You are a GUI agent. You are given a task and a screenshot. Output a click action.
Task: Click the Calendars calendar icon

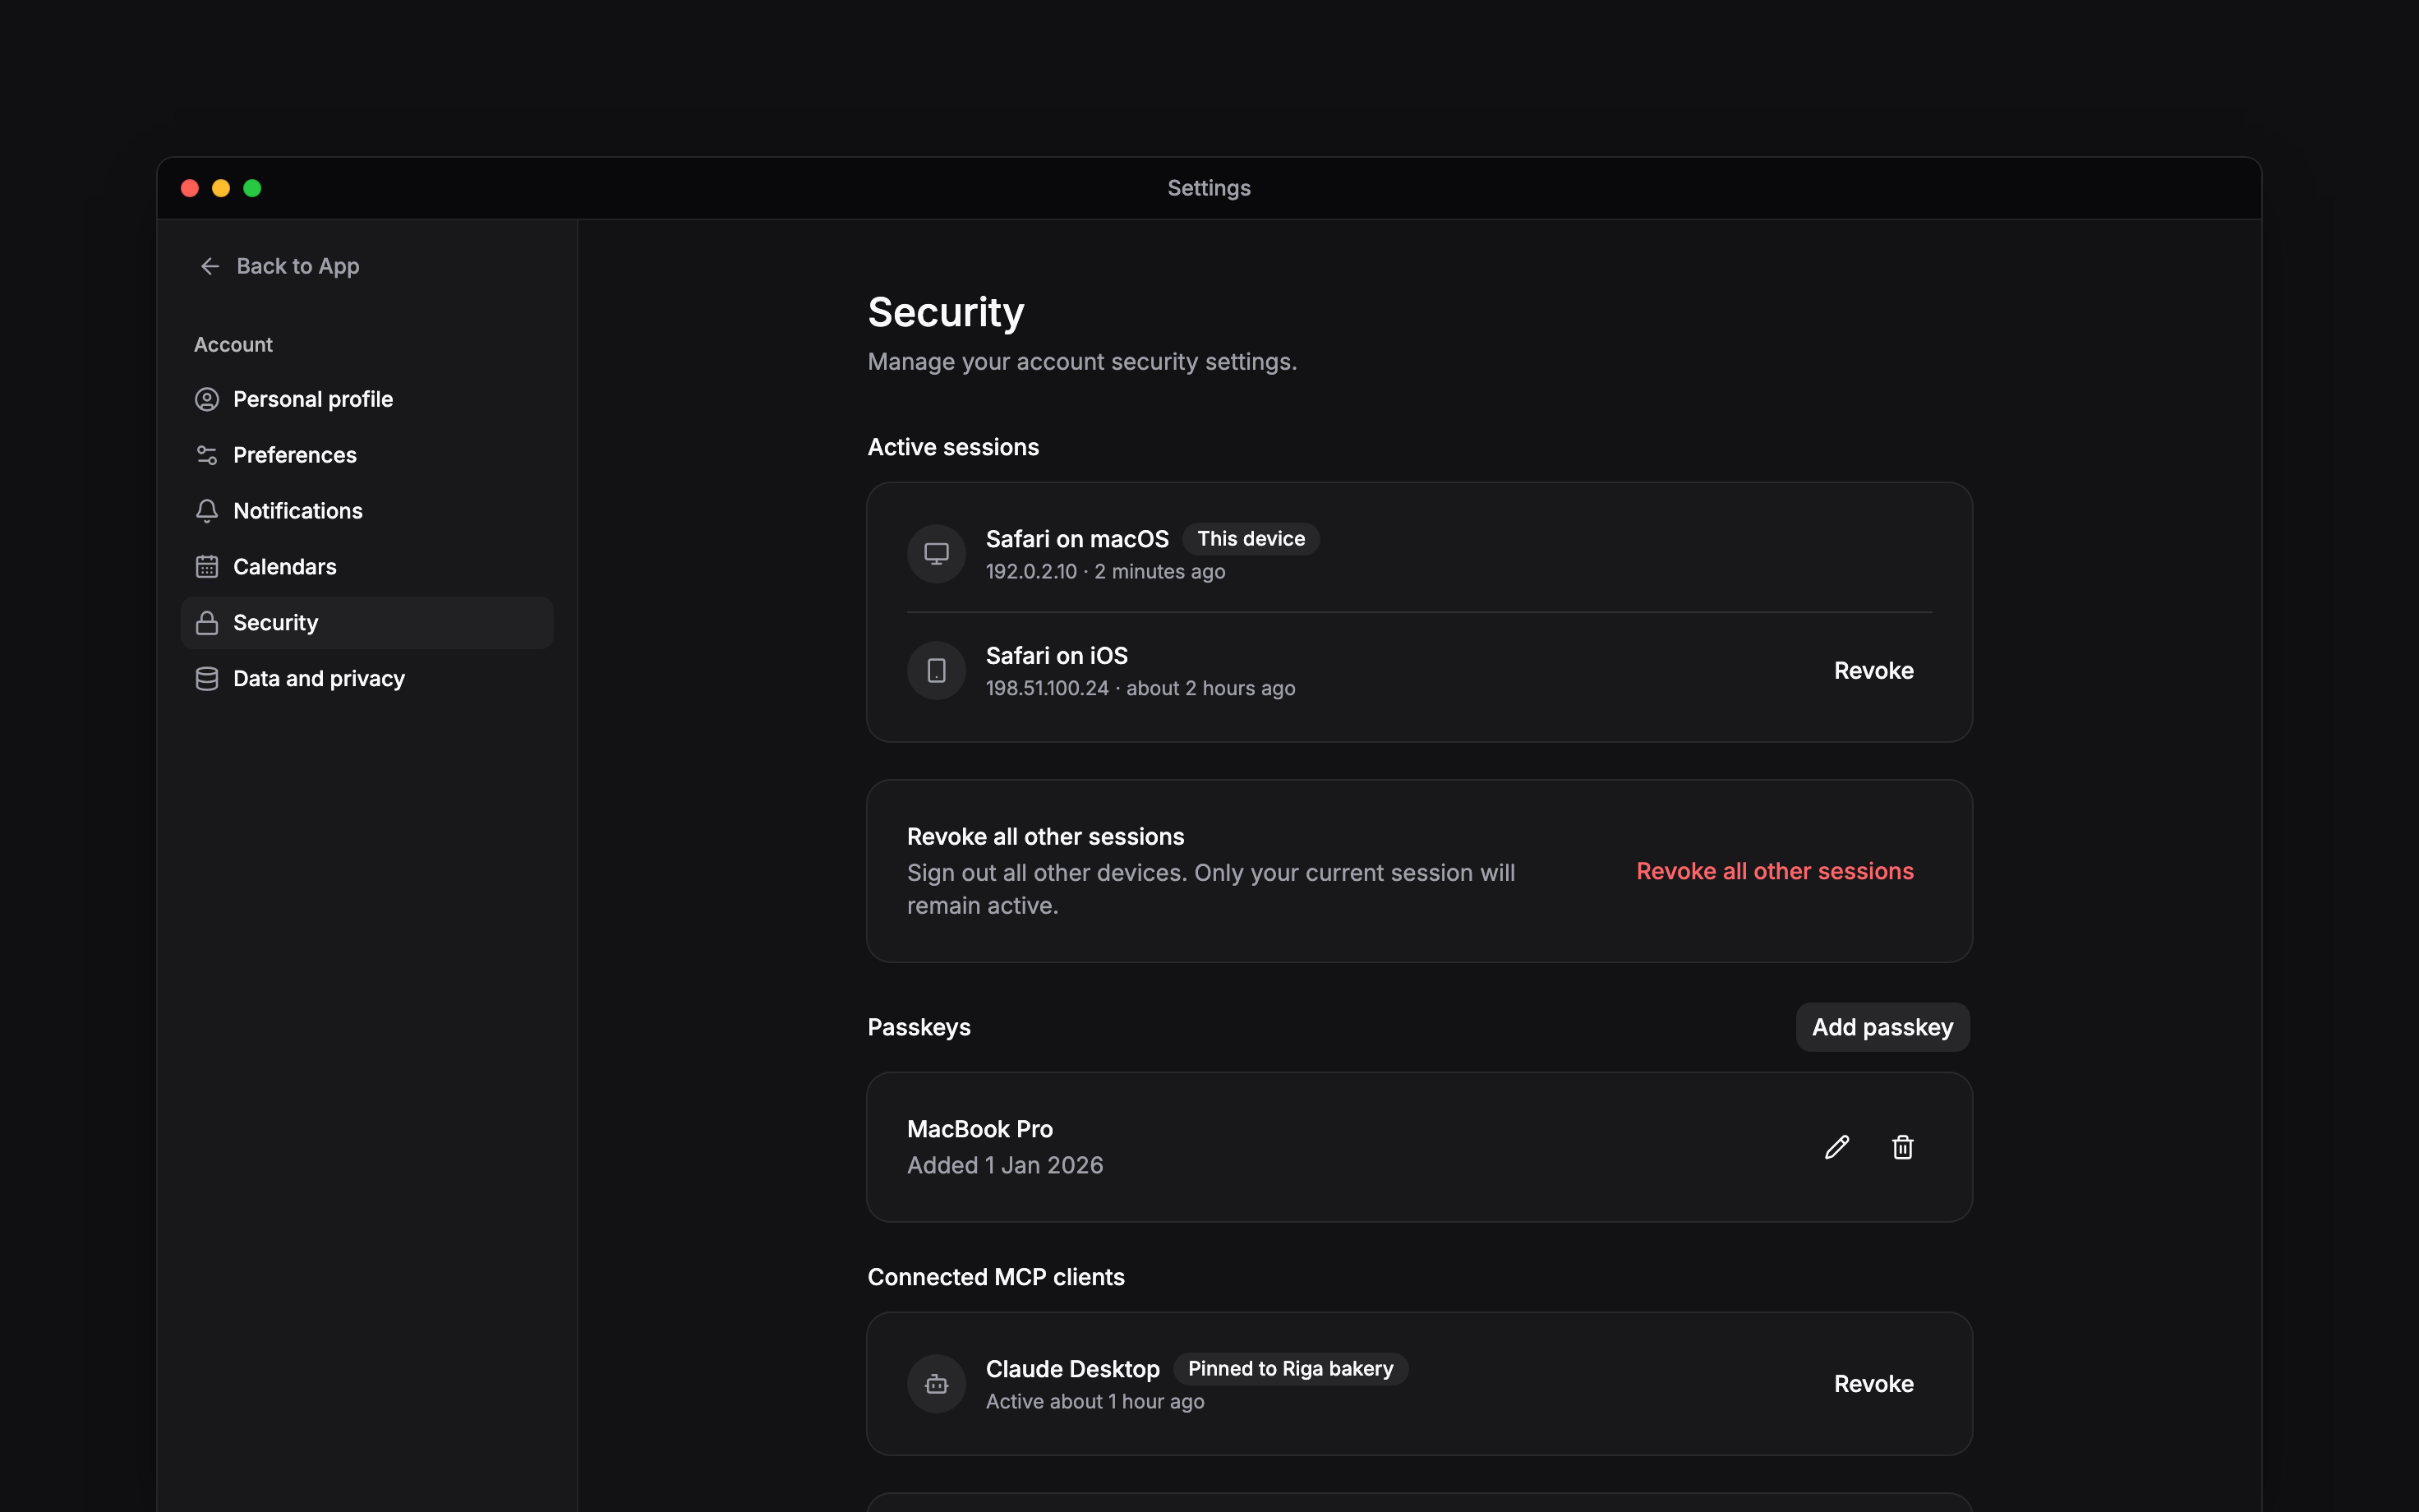207,567
